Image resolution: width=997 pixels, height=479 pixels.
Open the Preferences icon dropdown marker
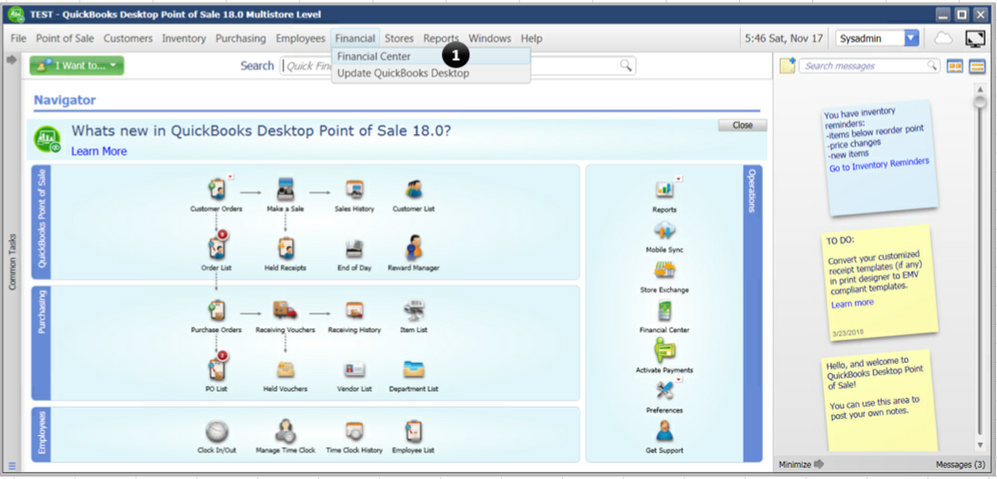[678, 380]
